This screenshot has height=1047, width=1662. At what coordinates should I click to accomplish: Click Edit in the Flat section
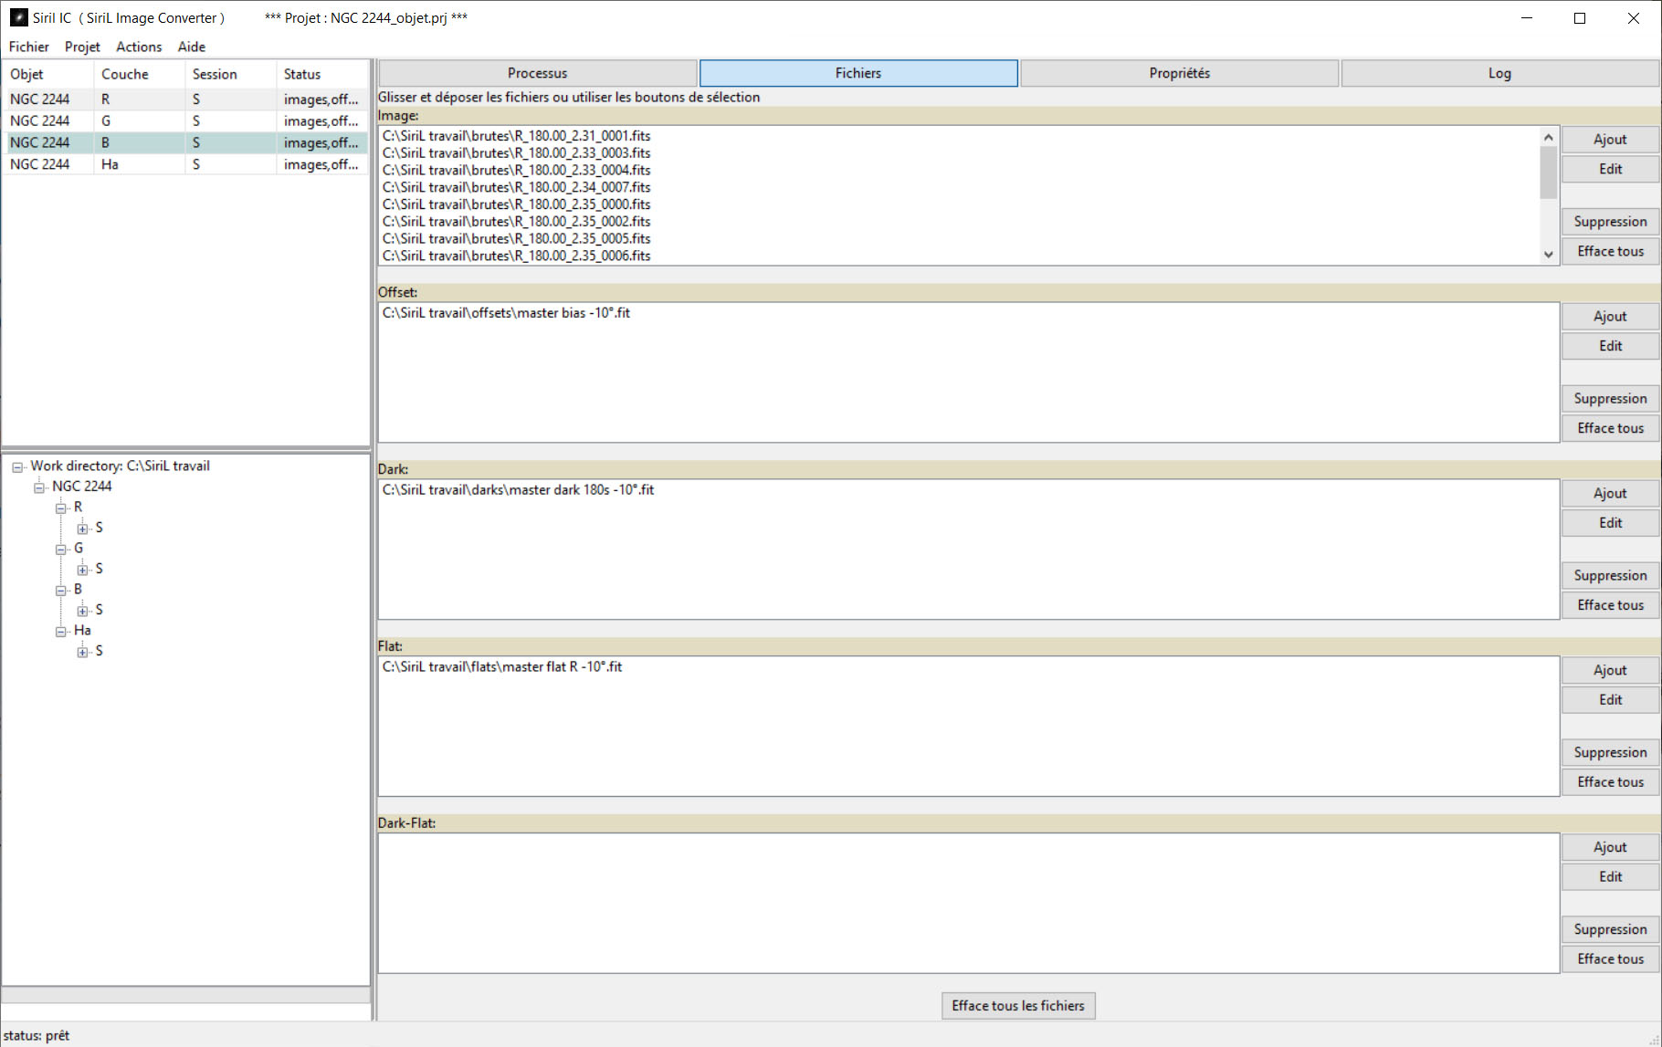coord(1610,700)
